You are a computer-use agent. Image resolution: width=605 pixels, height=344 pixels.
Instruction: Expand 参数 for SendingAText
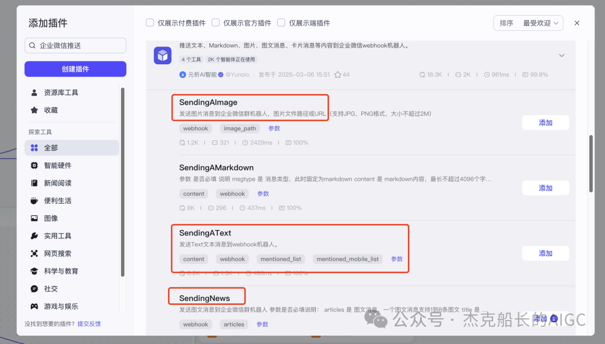point(397,259)
